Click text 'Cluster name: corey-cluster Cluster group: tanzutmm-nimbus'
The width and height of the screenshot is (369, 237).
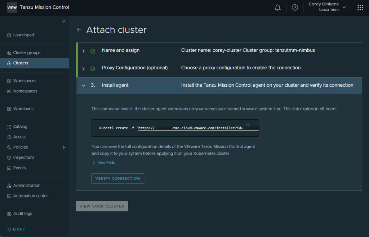point(248,50)
